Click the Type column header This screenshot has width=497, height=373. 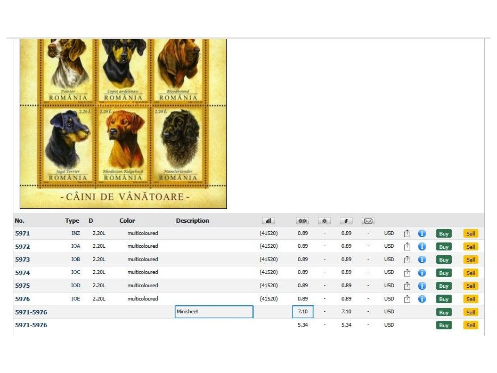72,221
